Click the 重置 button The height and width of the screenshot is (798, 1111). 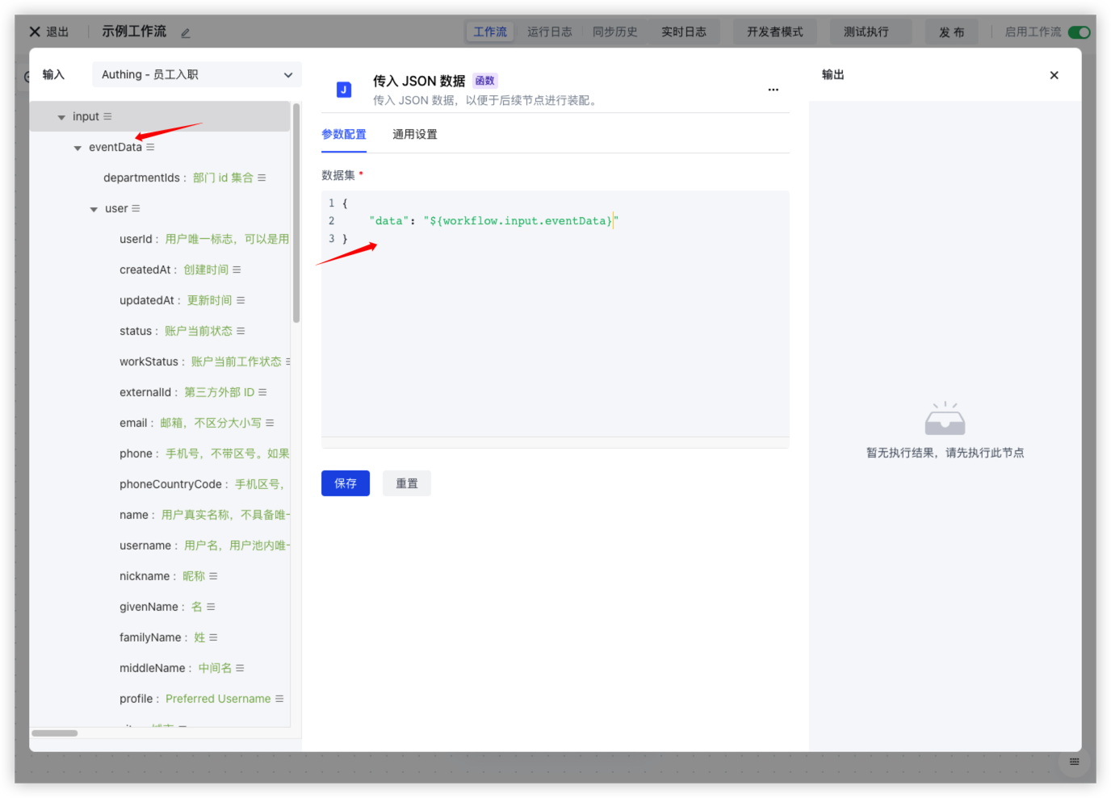(x=406, y=483)
